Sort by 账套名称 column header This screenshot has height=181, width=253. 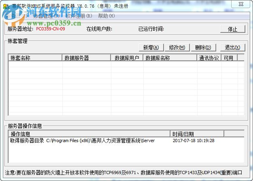[35, 58]
